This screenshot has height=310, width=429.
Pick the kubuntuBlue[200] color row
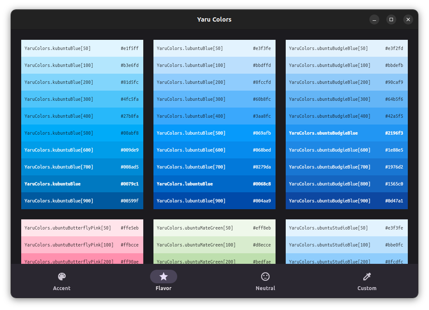82,82
